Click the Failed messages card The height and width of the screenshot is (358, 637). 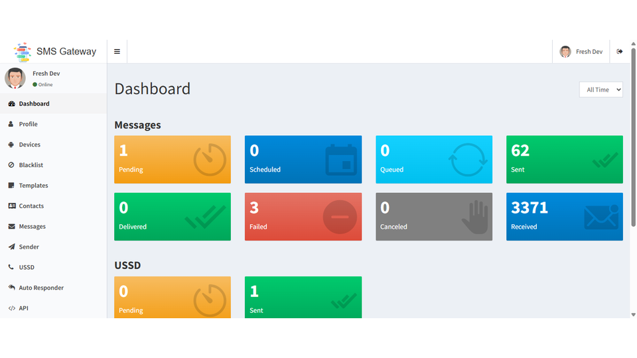pos(303,217)
